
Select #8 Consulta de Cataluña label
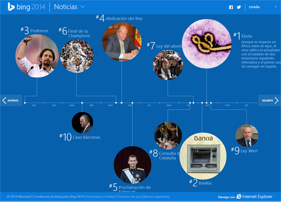(x=166, y=154)
